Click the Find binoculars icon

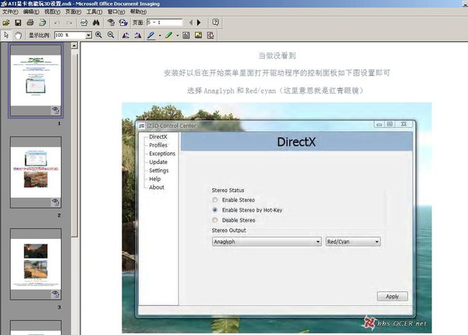[96, 23]
